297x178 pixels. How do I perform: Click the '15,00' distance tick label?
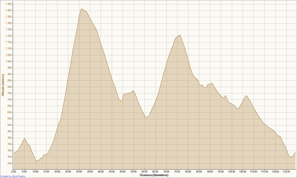[x=46, y=172]
